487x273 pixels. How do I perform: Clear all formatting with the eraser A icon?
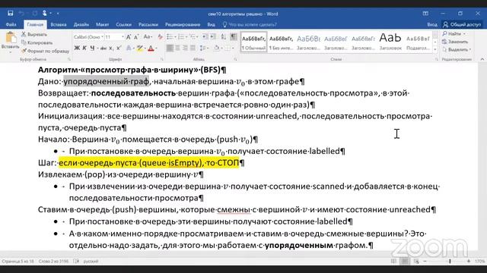coord(161,37)
